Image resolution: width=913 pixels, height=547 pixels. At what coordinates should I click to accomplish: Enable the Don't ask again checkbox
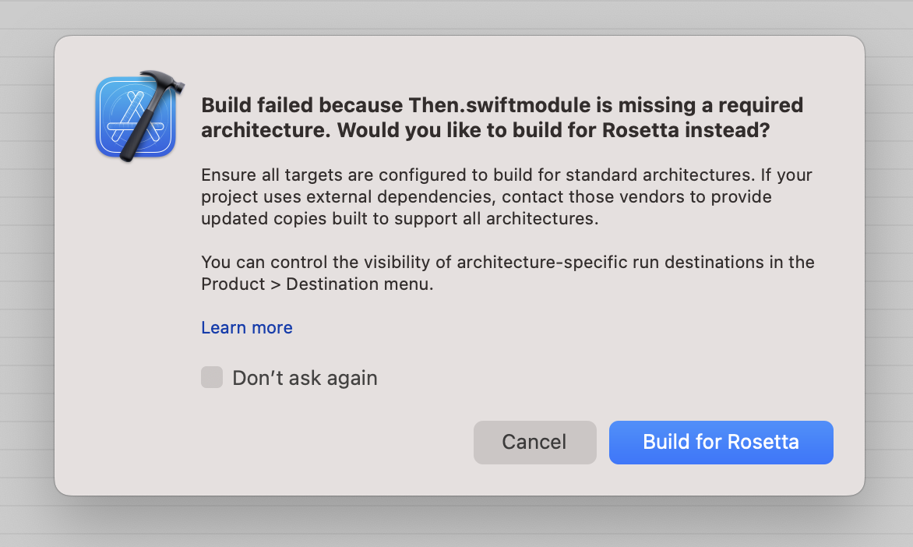tap(212, 378)
